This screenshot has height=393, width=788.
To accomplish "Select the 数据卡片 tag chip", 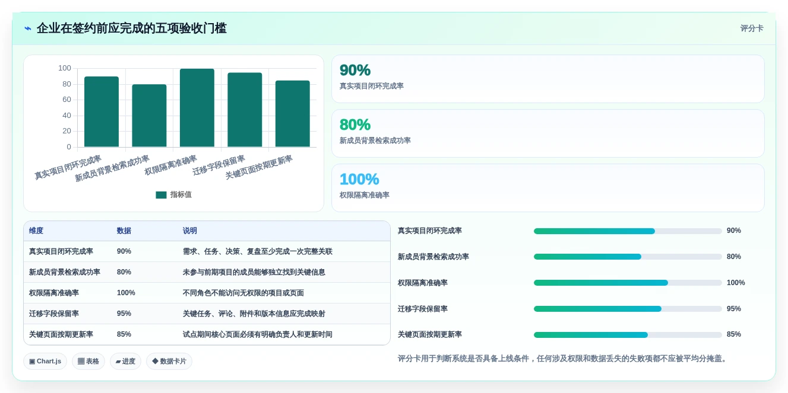I will pos(169,361).
